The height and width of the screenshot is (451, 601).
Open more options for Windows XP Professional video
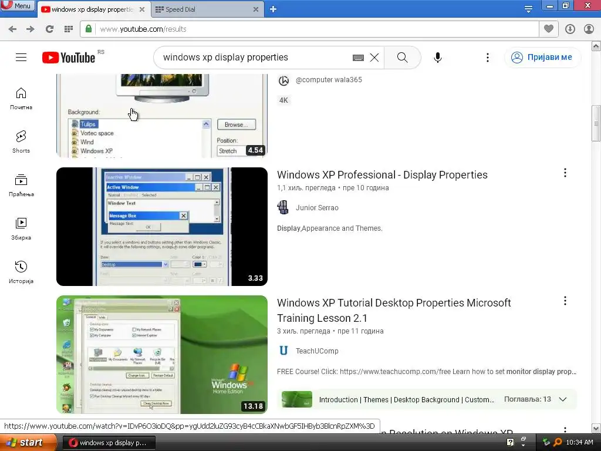[565, 173]
